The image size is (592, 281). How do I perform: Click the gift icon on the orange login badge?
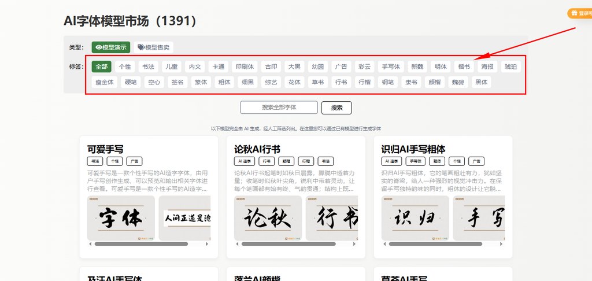click(574, 13)
